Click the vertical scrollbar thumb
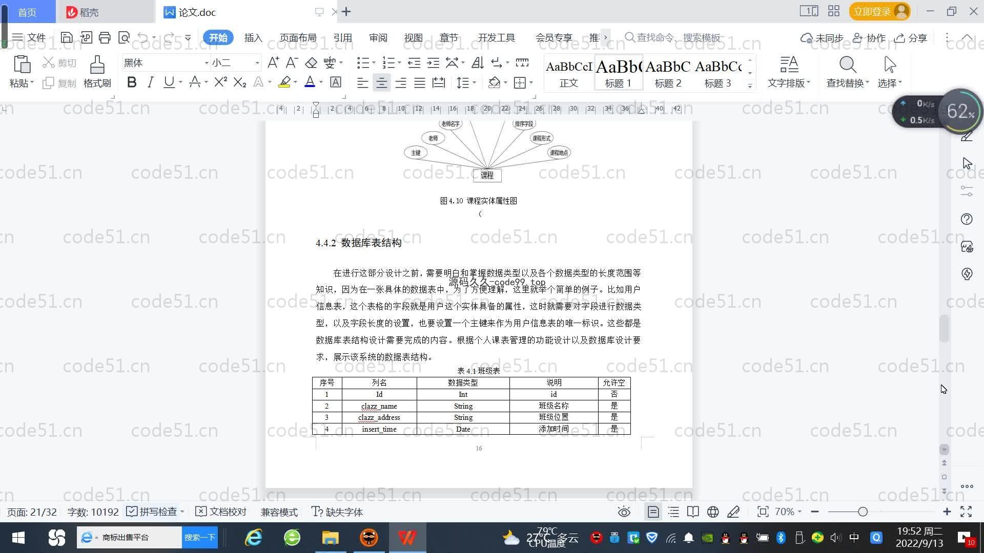Screen dimensions: 984x553 [944, 328]
